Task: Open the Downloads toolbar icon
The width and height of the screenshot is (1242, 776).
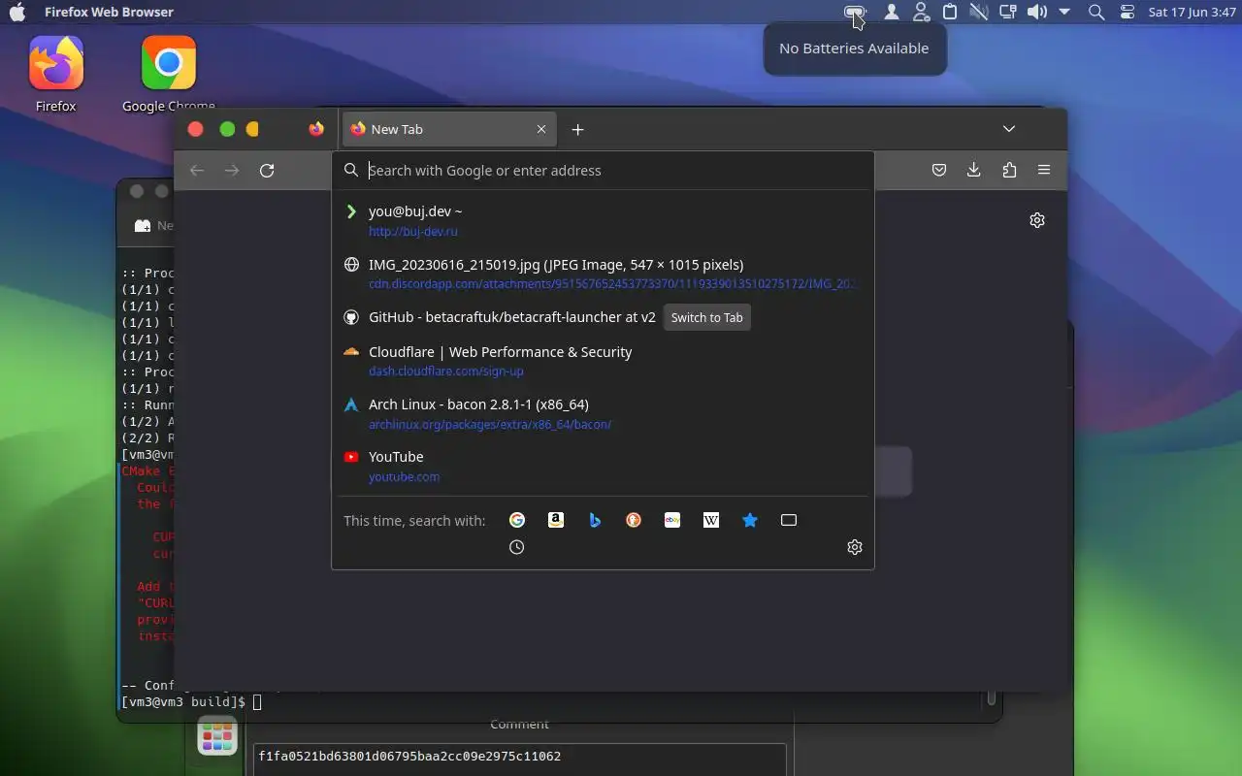Action: tap(974, 170)
